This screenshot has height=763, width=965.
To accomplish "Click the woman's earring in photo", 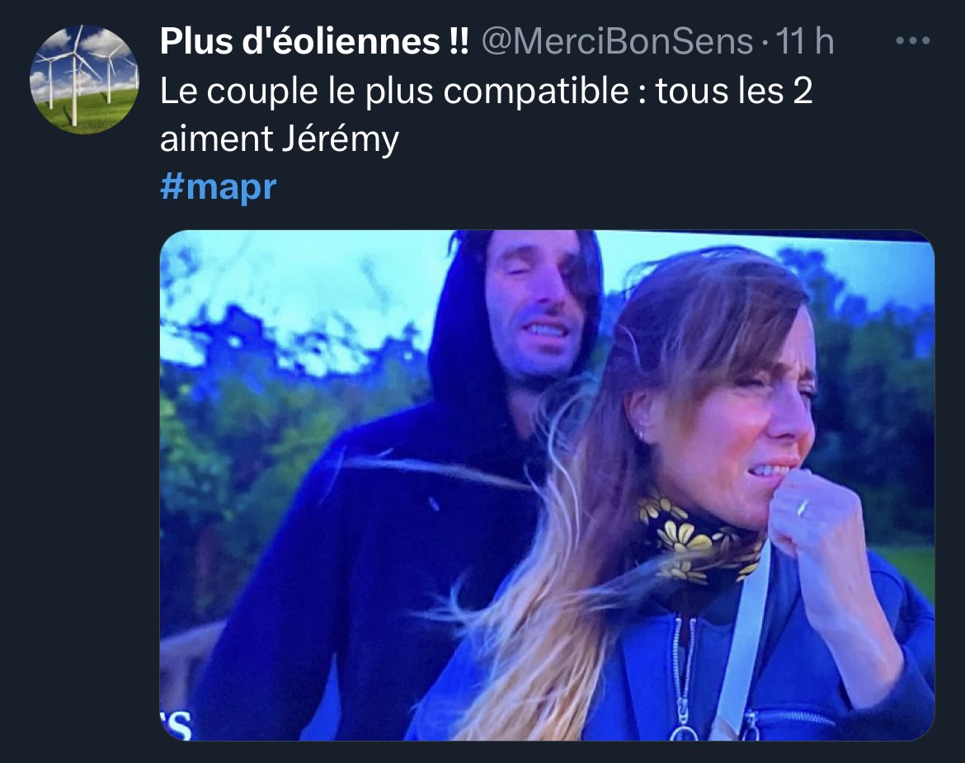I will pos(640,434).
